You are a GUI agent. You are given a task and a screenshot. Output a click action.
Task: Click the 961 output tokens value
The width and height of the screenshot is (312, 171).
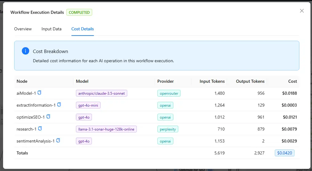(x=261, y=117)
